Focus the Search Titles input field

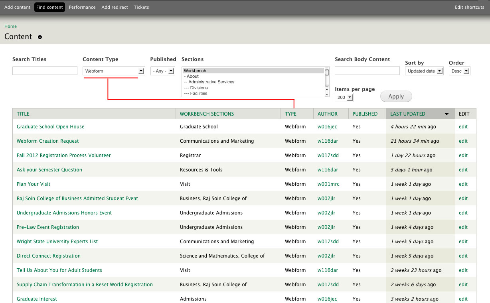(45, 71)
